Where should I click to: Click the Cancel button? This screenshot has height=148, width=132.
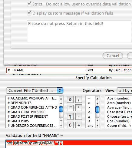(x=113, y=55)
